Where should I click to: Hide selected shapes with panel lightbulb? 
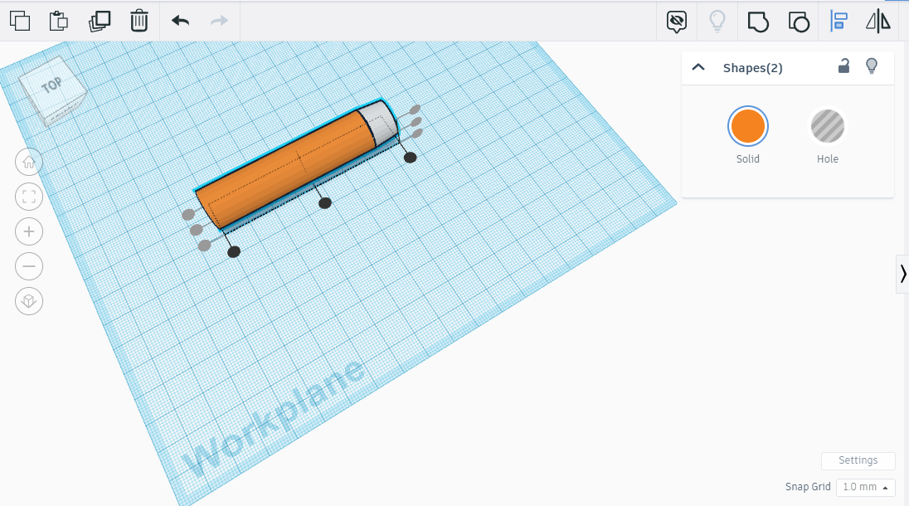872,66
